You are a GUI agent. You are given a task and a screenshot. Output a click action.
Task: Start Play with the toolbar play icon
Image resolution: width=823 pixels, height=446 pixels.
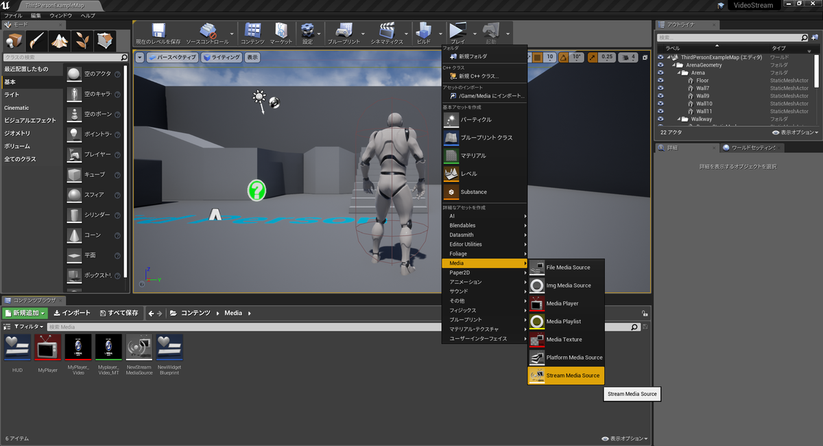point(457,30)
